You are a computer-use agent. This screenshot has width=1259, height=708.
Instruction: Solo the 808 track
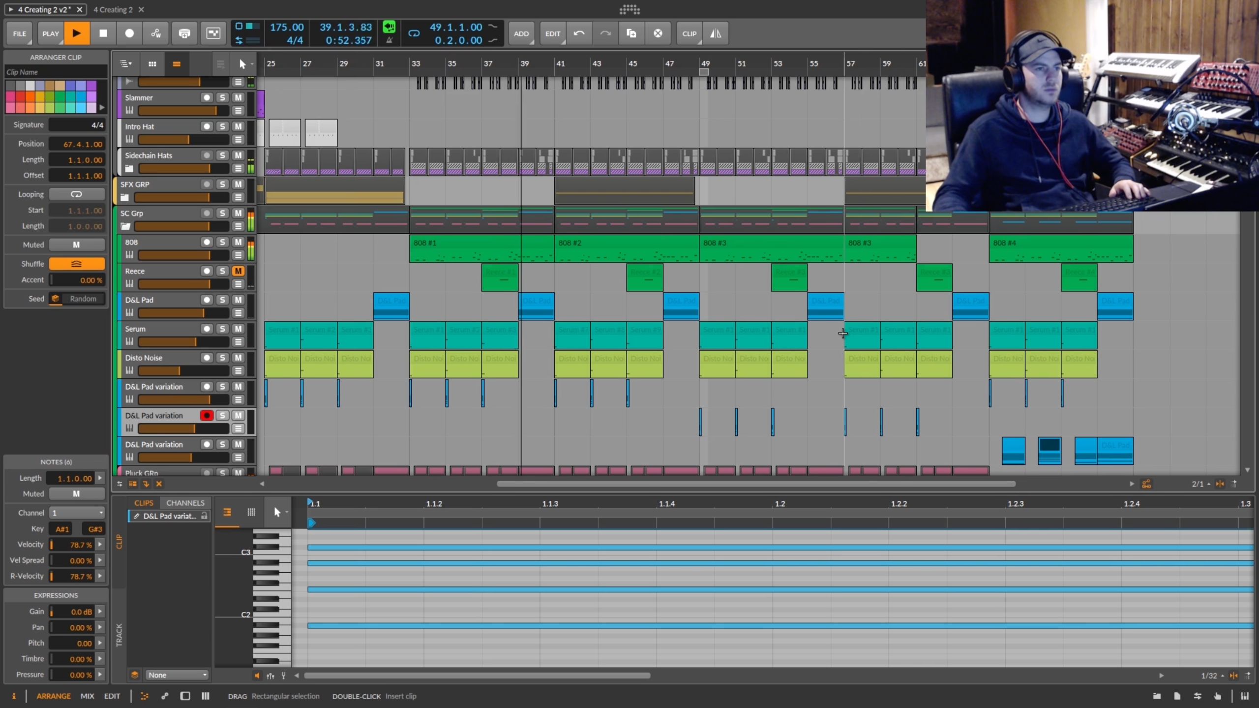[x=222, y=242]
